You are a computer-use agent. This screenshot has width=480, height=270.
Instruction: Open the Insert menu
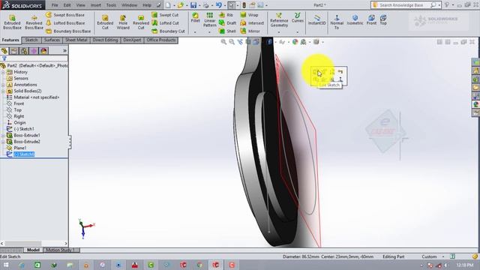click(96, 5)
